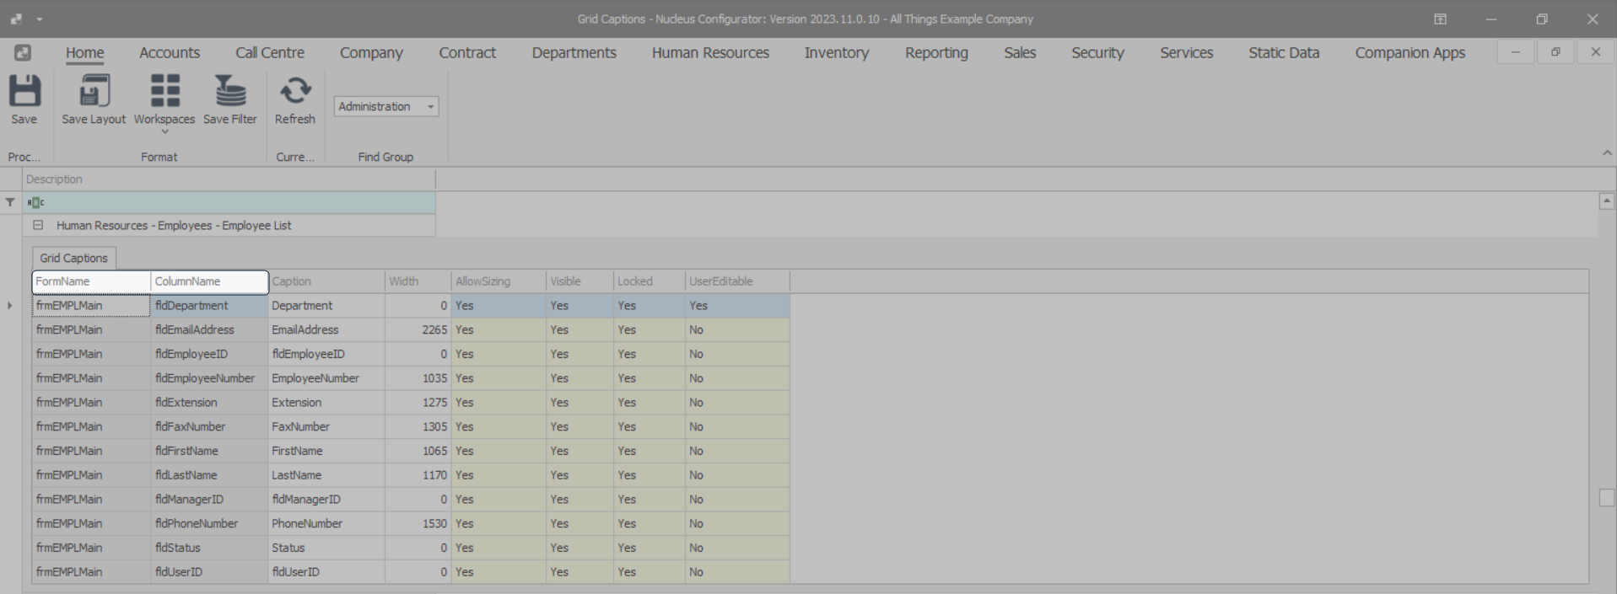Click the scroll up arrow on vertical scrollbar

pyautogui.click(x=1607, y=201)
